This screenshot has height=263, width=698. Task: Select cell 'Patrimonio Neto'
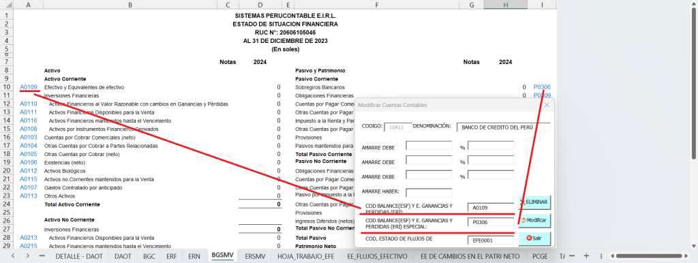(316, 246)
